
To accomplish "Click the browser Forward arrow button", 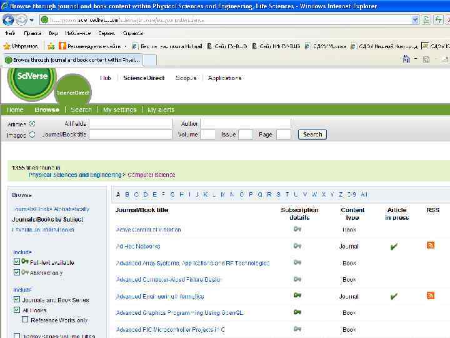I will [x=21, y=20].
